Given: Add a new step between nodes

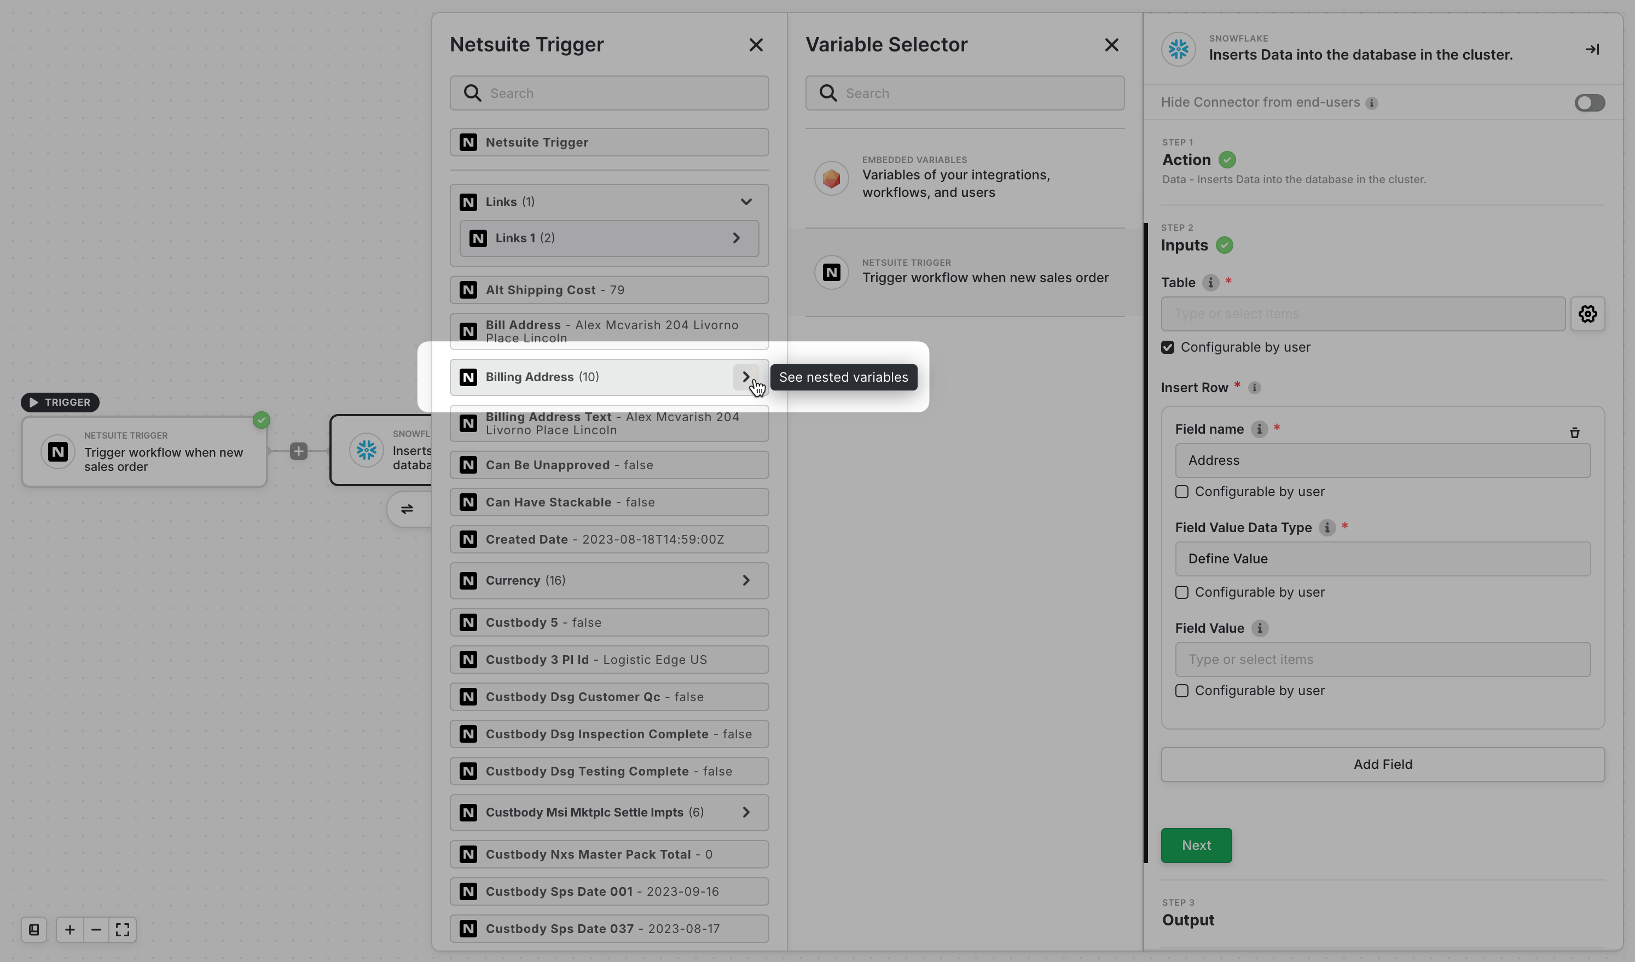Looking at the screenshot, I should 298,451.
